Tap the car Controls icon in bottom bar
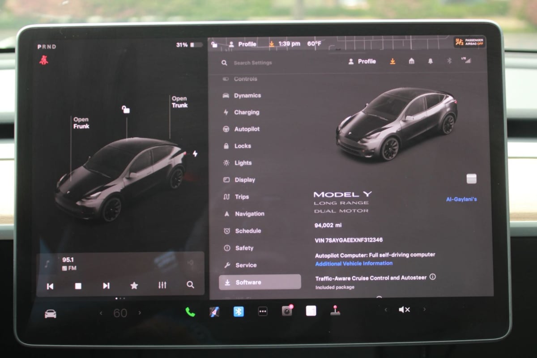537x358 pixels. [51, 314]
